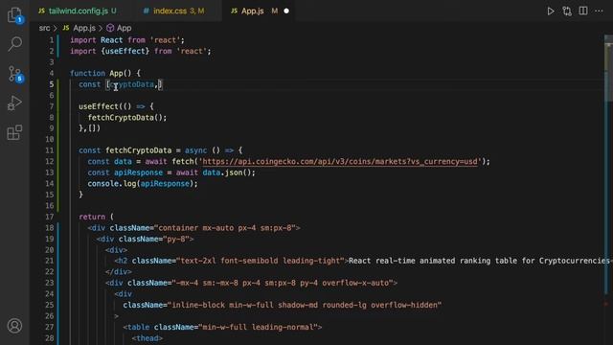Click the unsaved dot on App.js tab
Viewport: 613px width, 345px height.
(x=286, y=11)
